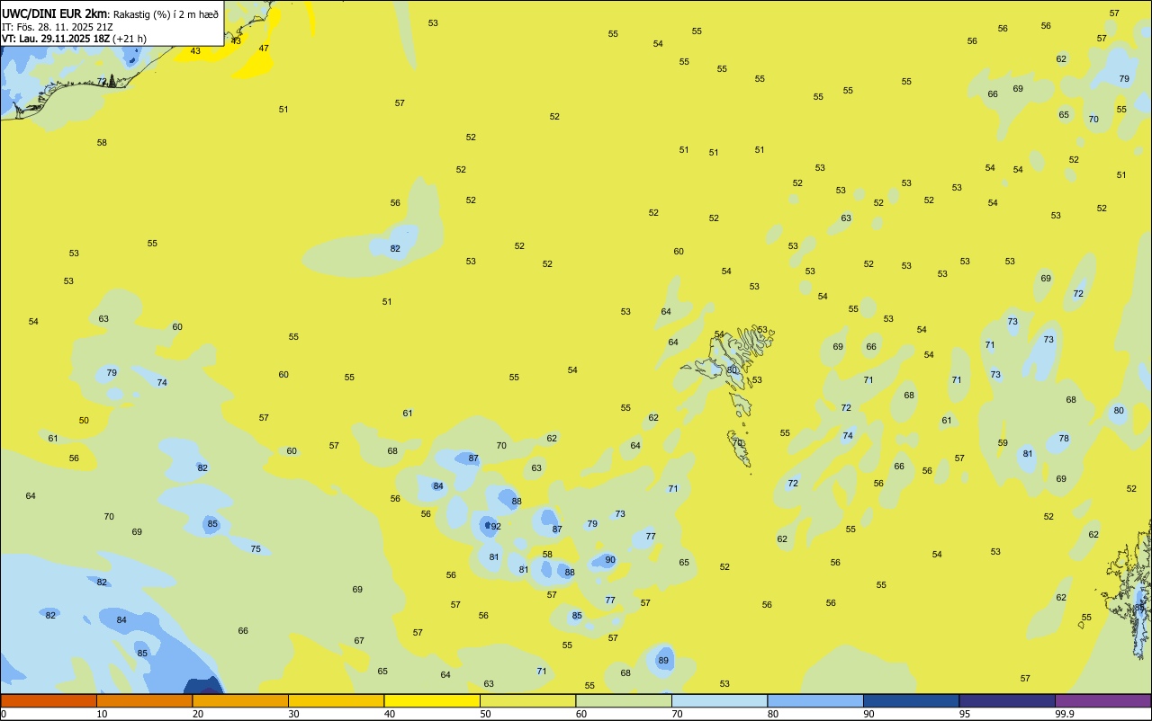The height and width of the screenshot is (721, 1152).
Task: Click the legend scale label 10
Action: pyautogui.click(x=102, y=714)
